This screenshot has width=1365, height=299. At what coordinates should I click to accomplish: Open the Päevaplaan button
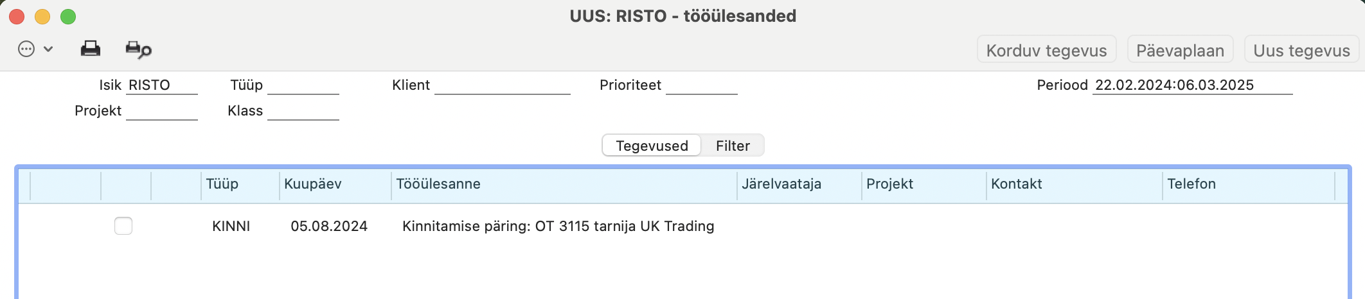coord(1180,50)
